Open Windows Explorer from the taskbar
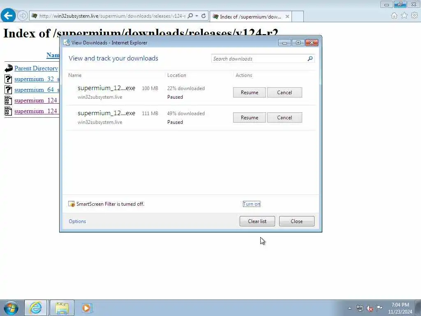The width and height of the screenshot is (421, 316). tap(62, 308)
